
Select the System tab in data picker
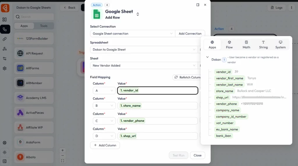[x=281, y=45]
